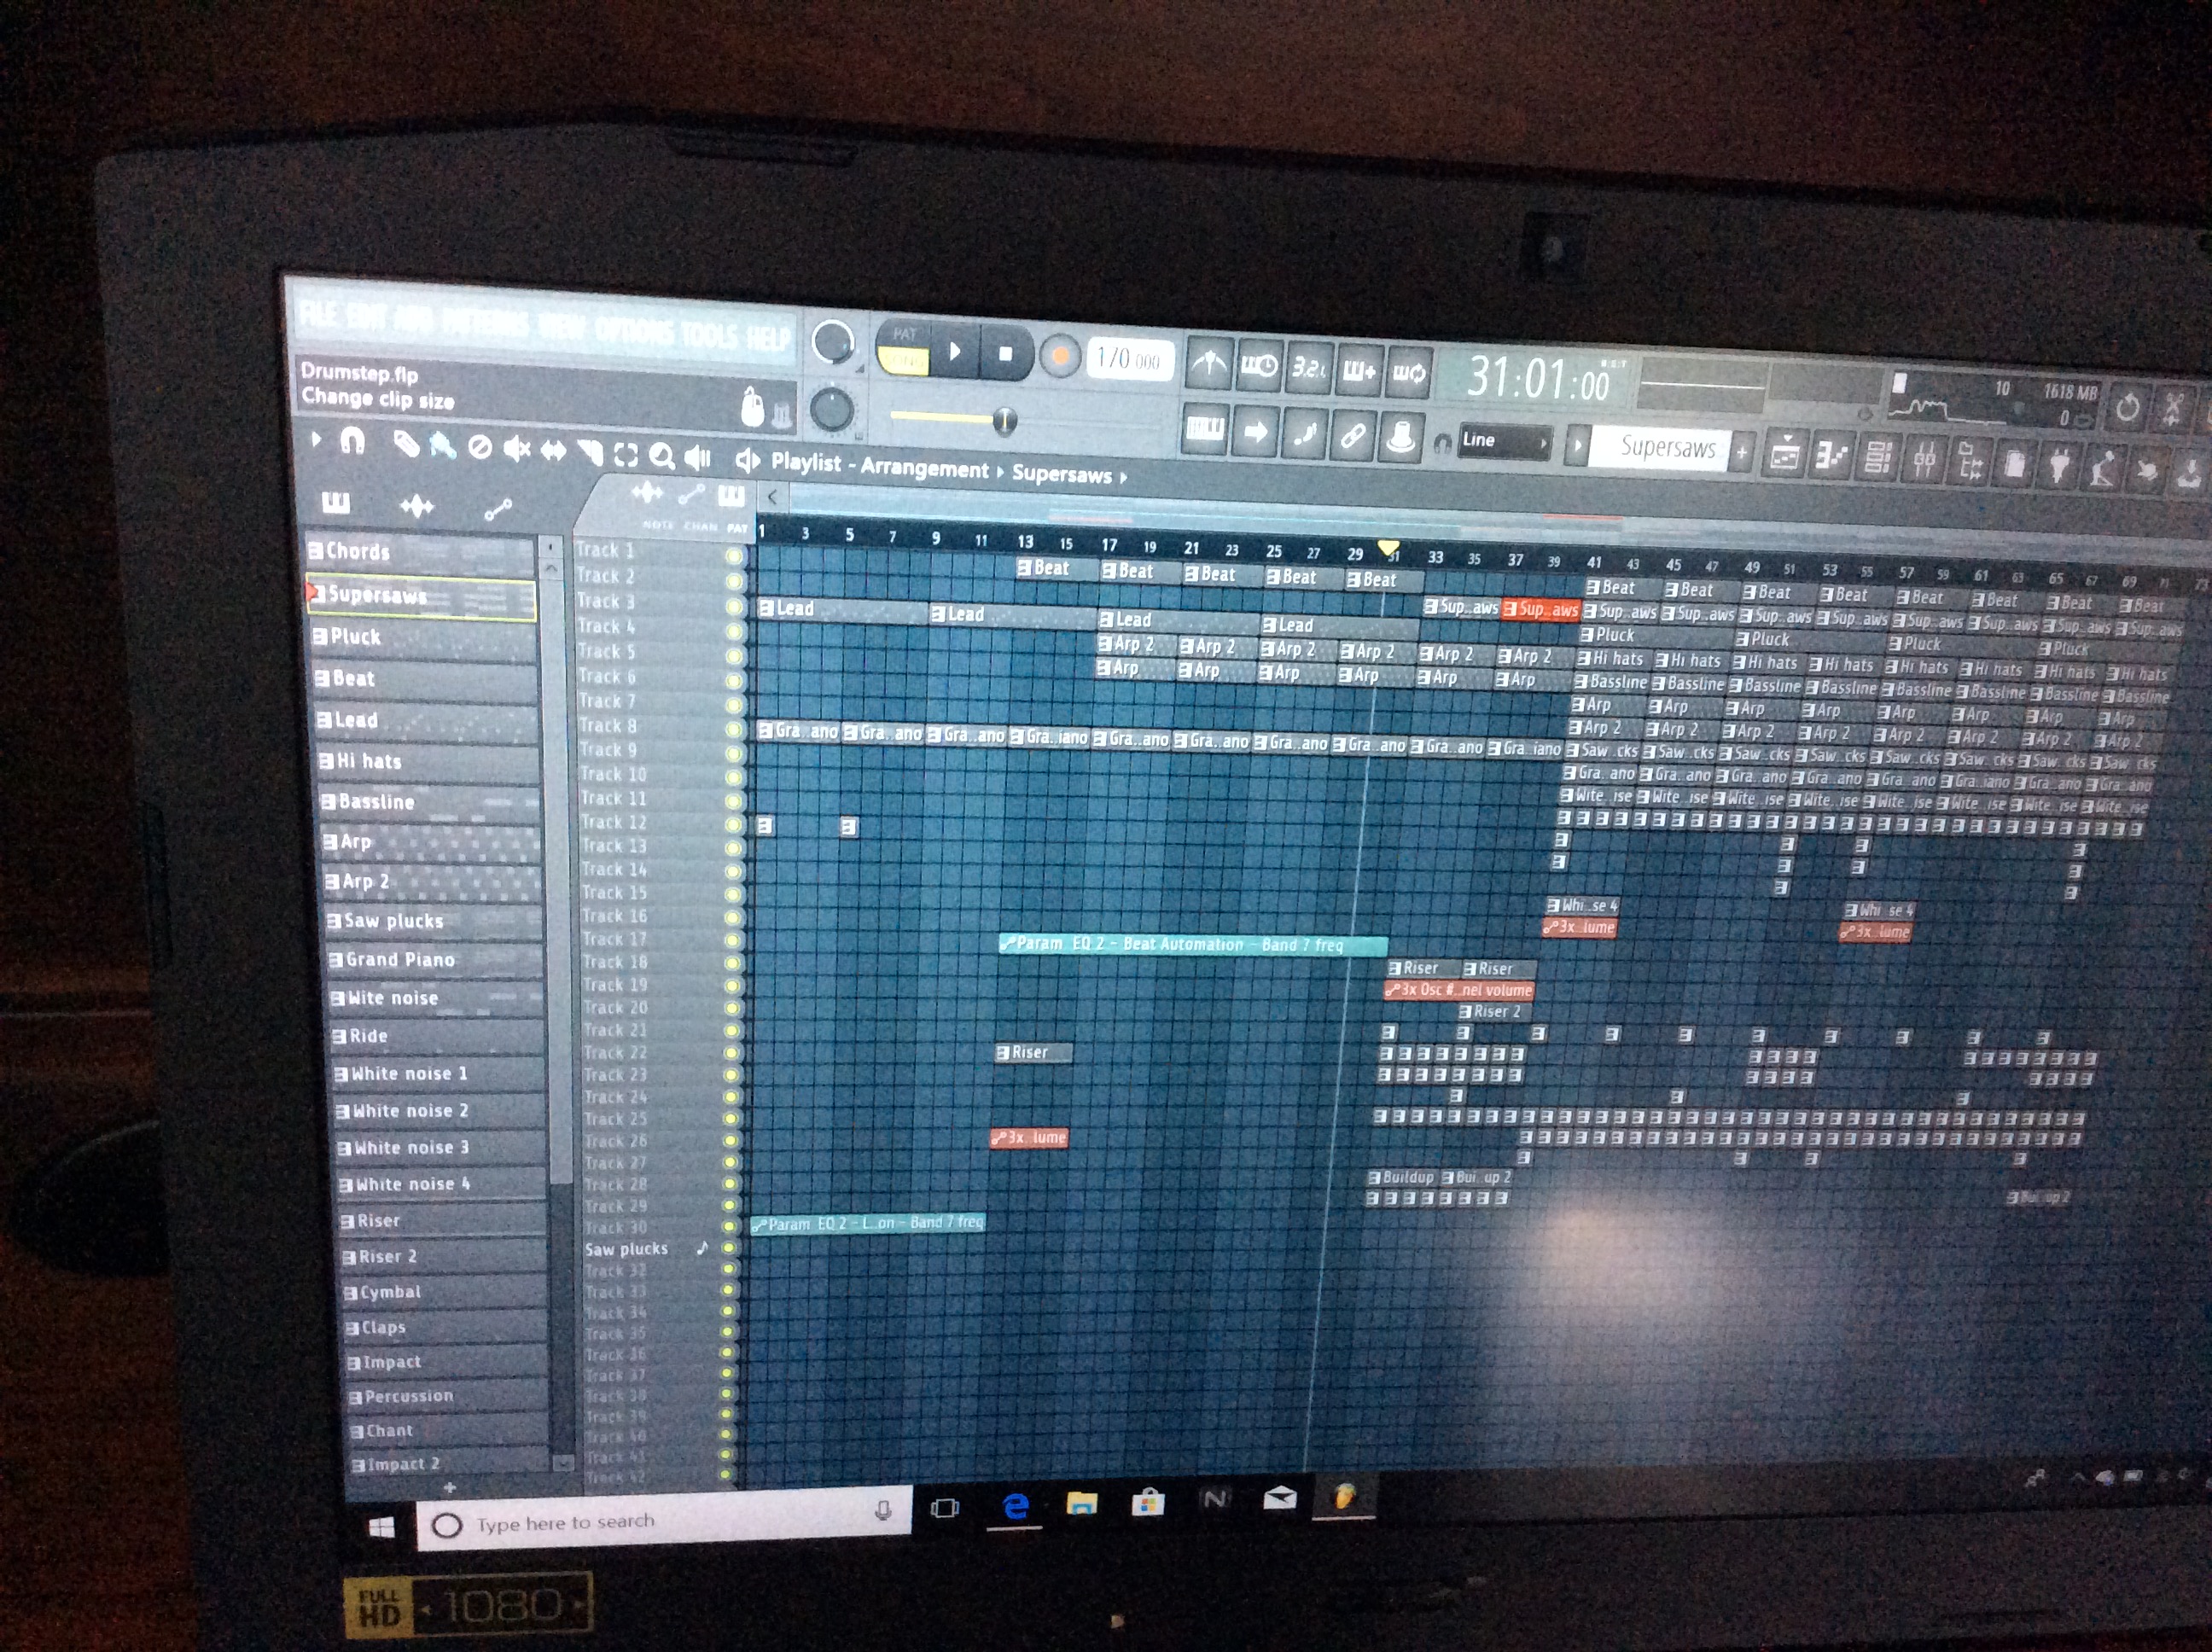Select the Slice tool
Image resolution: width=2212 pixels, height=1652 pixels.
tap(590, 454)
